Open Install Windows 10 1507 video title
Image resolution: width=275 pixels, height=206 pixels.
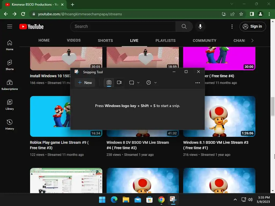[x=50, y=76]
